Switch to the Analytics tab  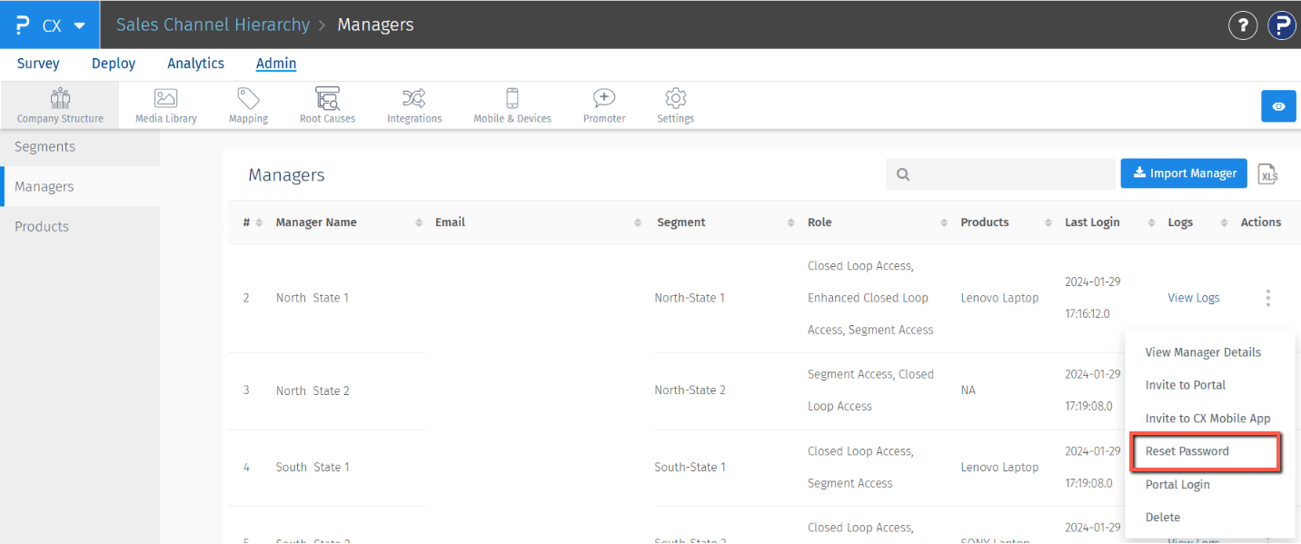(x=195, y=64)
